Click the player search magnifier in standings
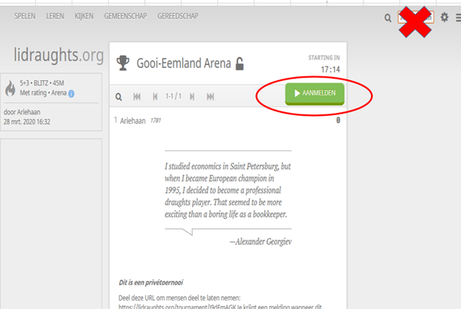The height and width of the screenshot is (309, 461). tap(118, 97)
